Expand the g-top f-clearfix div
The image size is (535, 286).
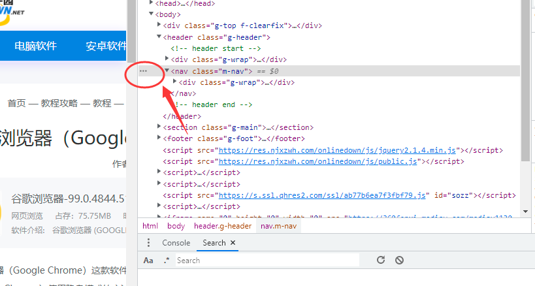click(x=159, y=25)
